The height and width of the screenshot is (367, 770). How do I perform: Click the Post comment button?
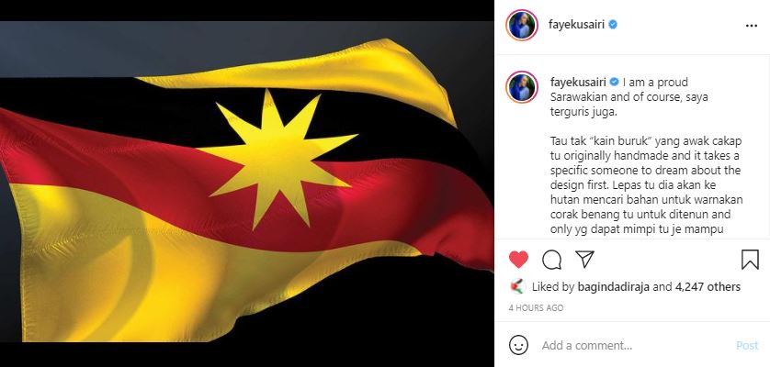[747, 345]
